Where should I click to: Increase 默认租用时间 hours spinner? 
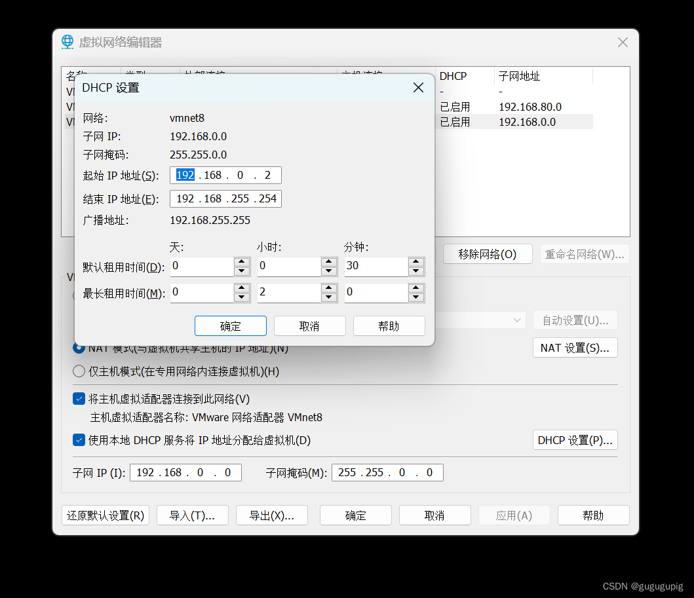329,262
